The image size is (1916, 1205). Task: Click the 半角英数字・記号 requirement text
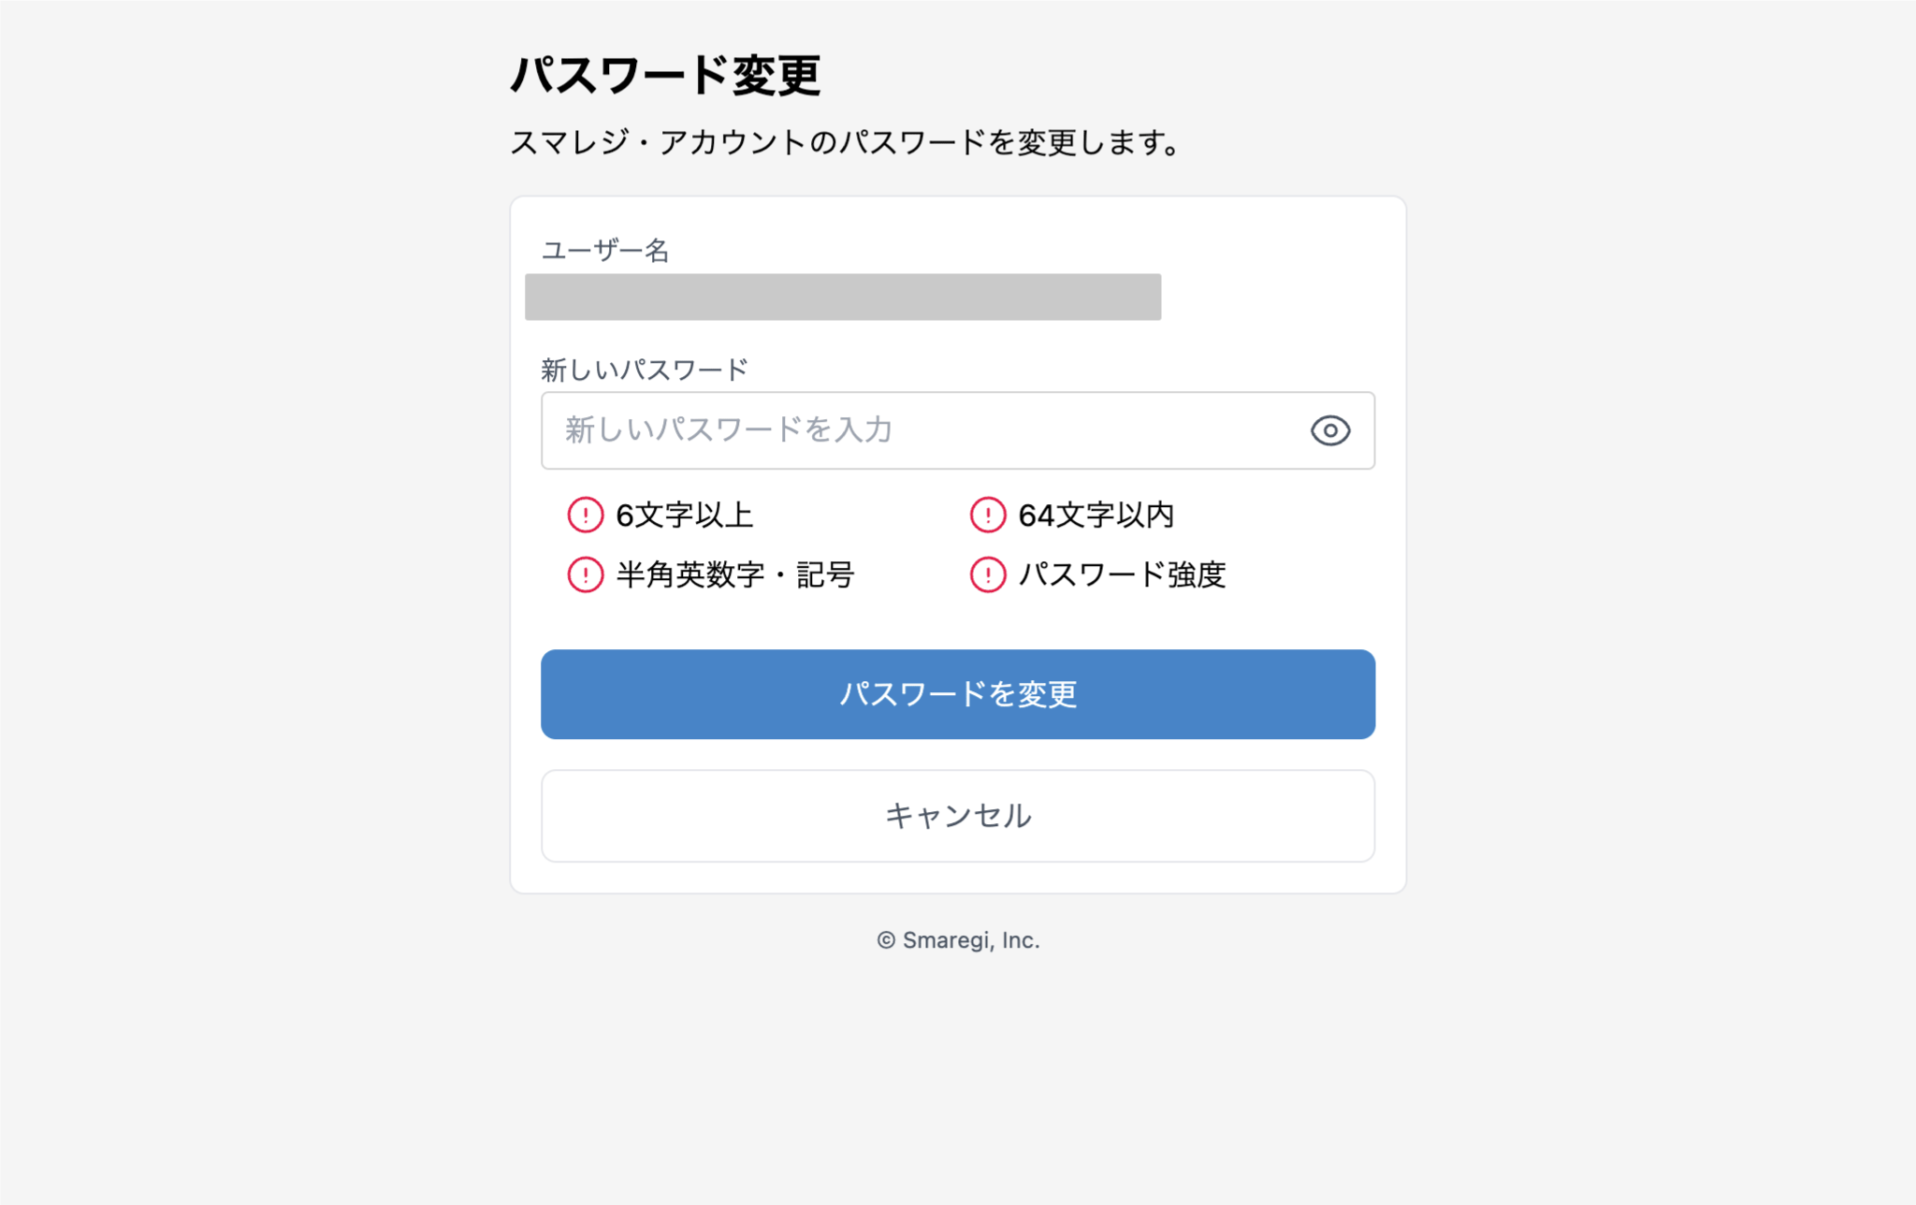pos(735,574)
